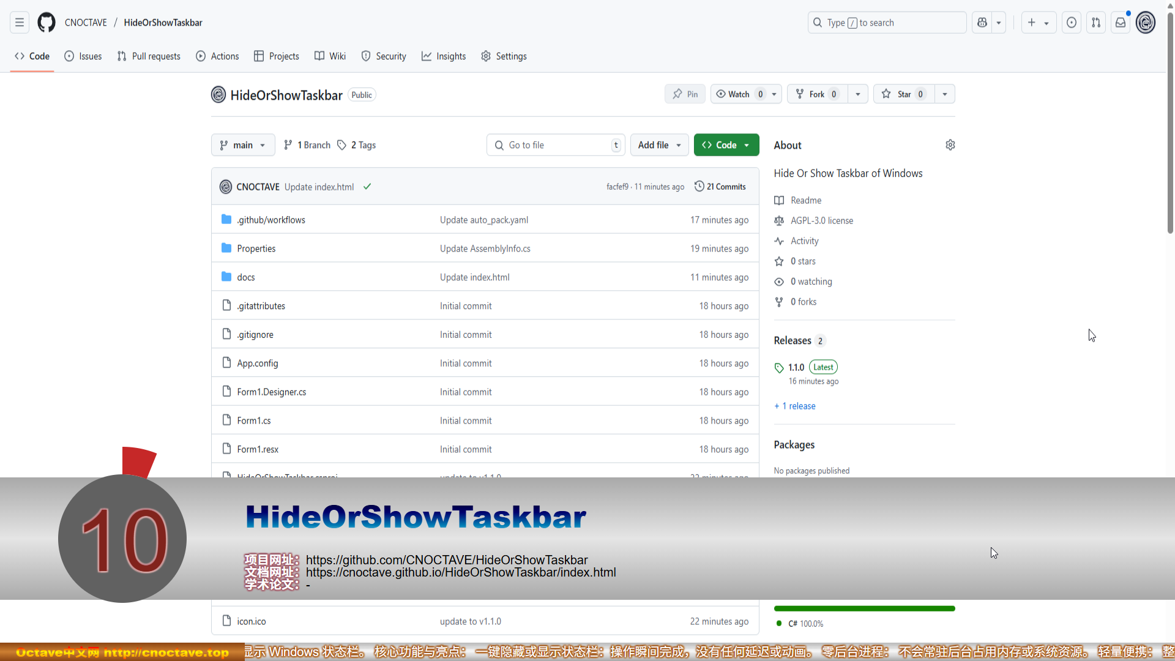Open the green Code dropdown

click(x=726, y=145)
